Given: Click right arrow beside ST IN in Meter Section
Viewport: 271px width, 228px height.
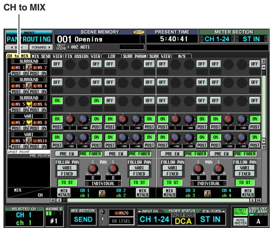Looking at the screenshot, I should (x=266, y=39).
